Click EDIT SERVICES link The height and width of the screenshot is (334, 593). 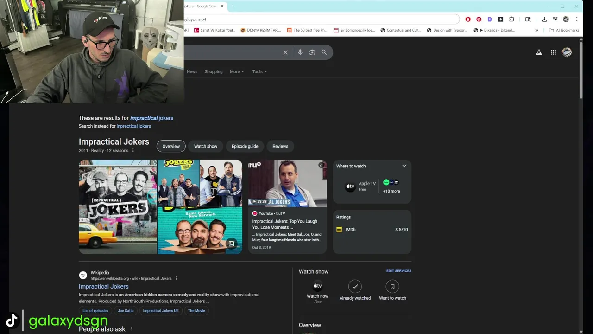(399, 270)
